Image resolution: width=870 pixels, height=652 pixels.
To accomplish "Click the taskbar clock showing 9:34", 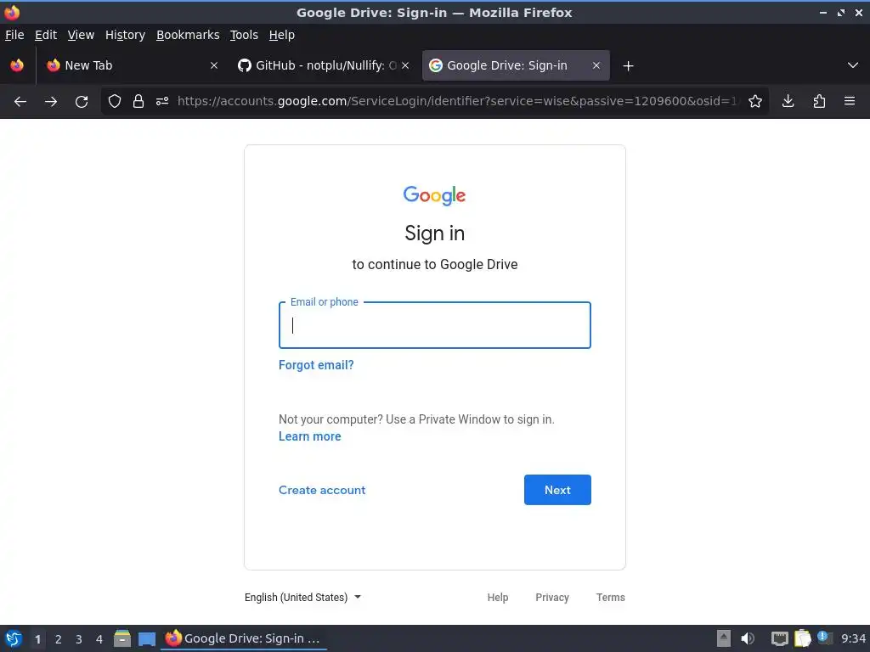I will tap(853, 638).
